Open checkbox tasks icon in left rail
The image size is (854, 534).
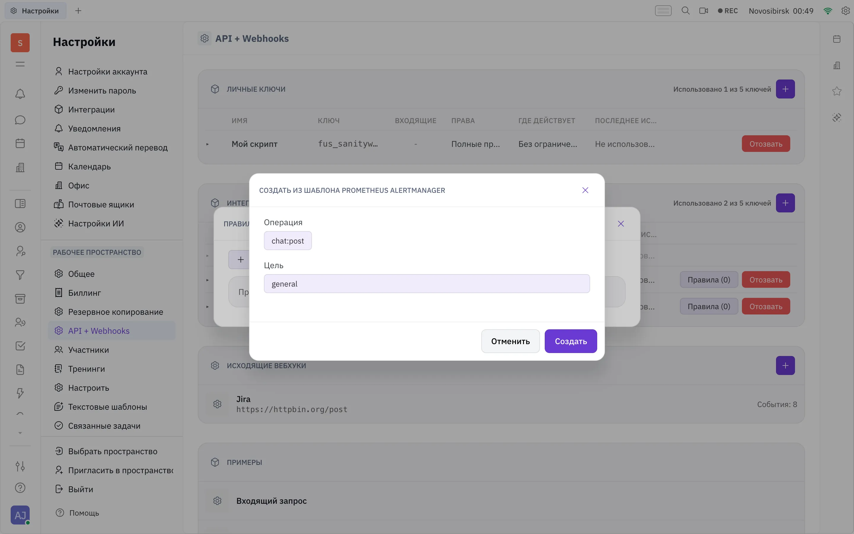tap(20, 346)
